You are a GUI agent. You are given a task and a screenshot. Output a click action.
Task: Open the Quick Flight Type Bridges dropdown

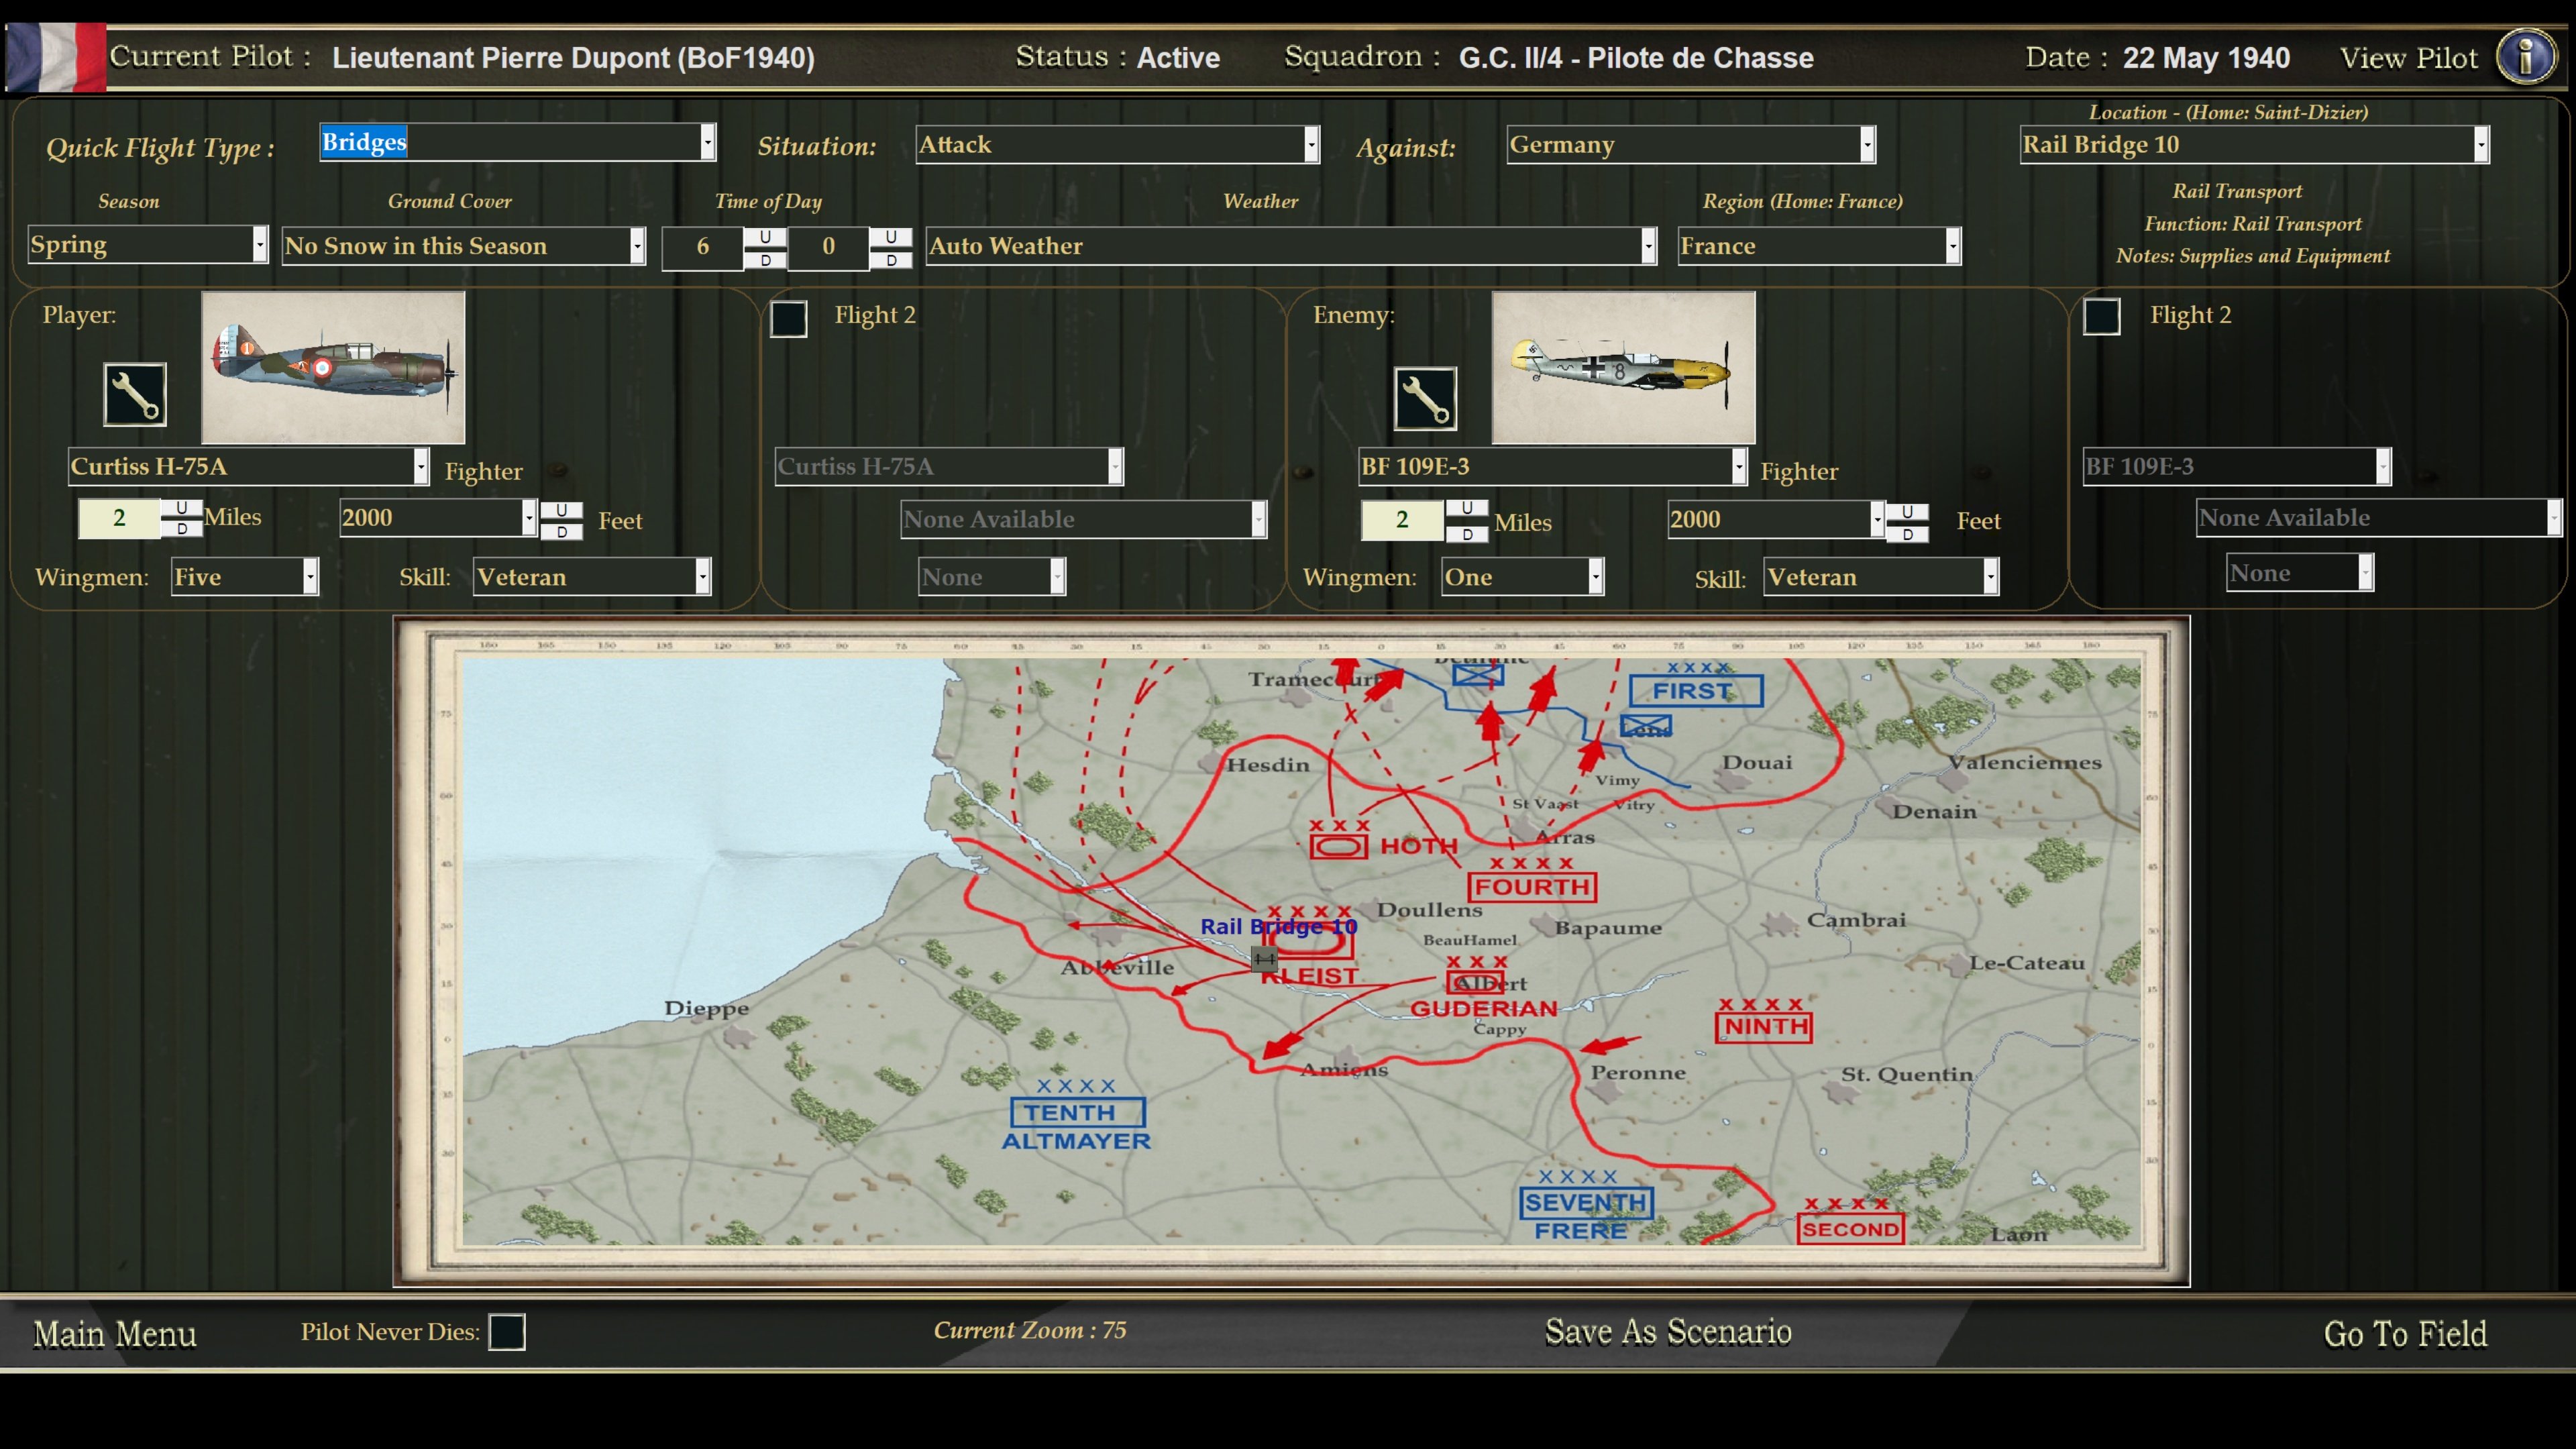518,143
